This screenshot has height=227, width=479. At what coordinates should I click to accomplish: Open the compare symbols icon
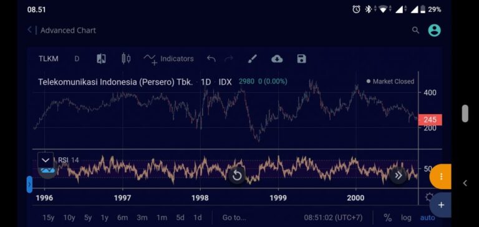(101, 59)
